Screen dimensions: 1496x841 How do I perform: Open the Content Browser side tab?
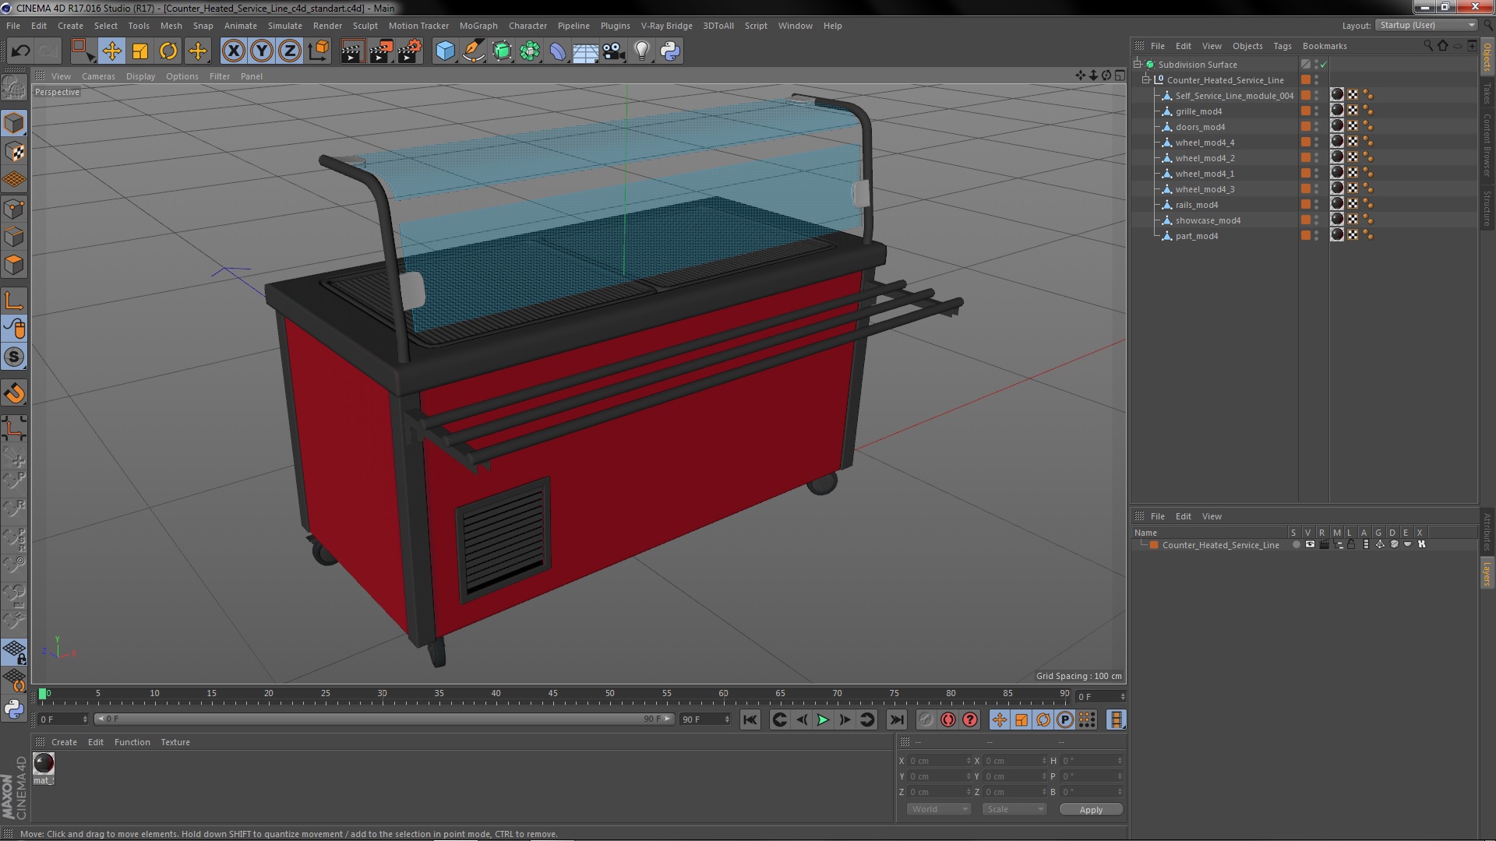click(1487, 145)
